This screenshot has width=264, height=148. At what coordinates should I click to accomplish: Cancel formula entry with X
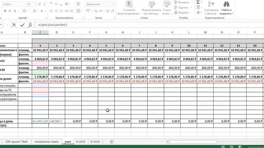pyautogui.click(x=14, y=25)
